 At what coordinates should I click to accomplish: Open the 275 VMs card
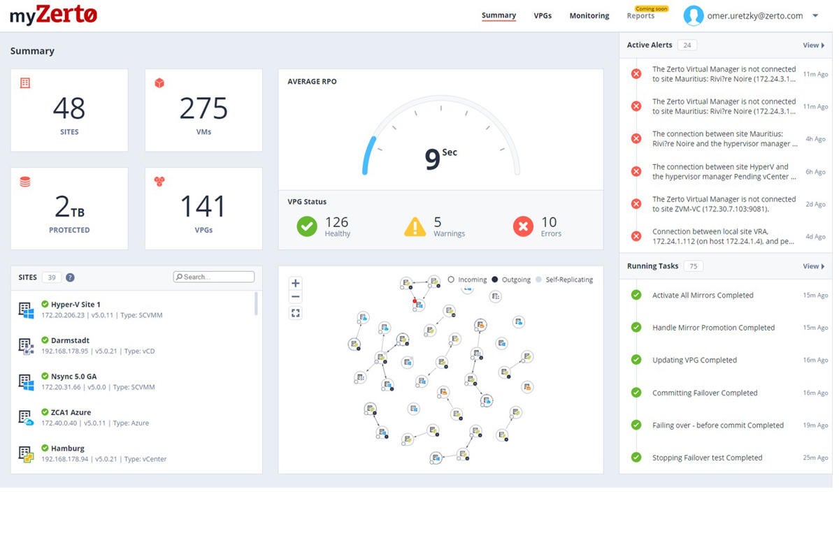[x=203, y=110]
